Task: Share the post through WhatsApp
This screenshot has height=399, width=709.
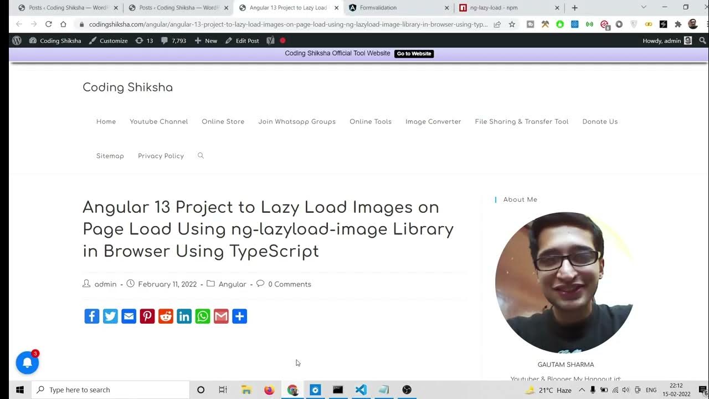Action: point(203,316)
